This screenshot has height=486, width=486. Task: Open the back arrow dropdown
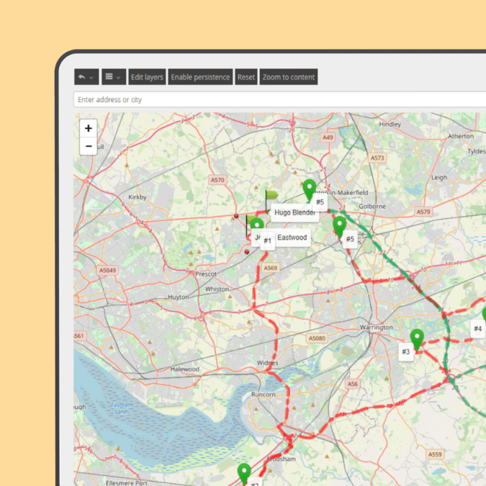86,77
